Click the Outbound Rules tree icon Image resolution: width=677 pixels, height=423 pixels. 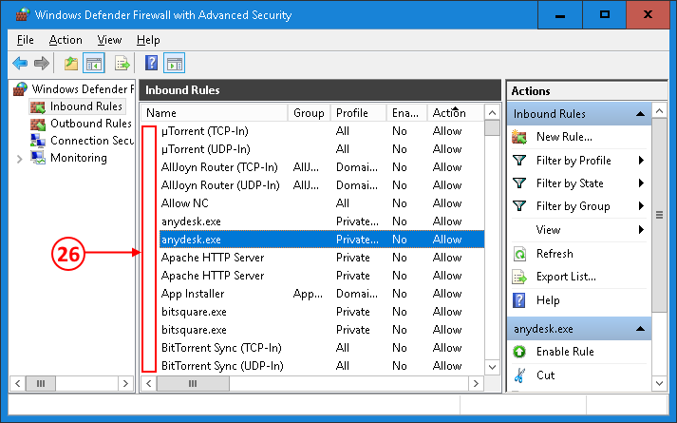(x=38, y=124)
